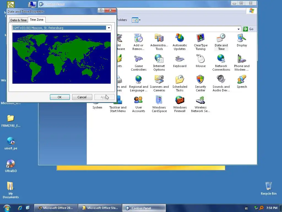Open Regional and Language Options icon

coord(139,83)
